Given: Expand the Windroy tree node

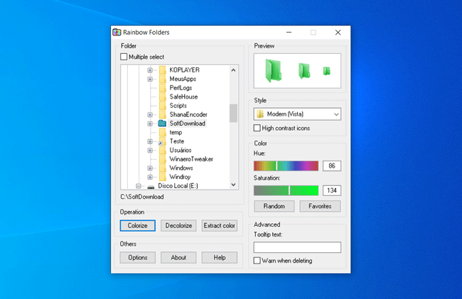Looking at the screenshot, I should click(150, 177).
